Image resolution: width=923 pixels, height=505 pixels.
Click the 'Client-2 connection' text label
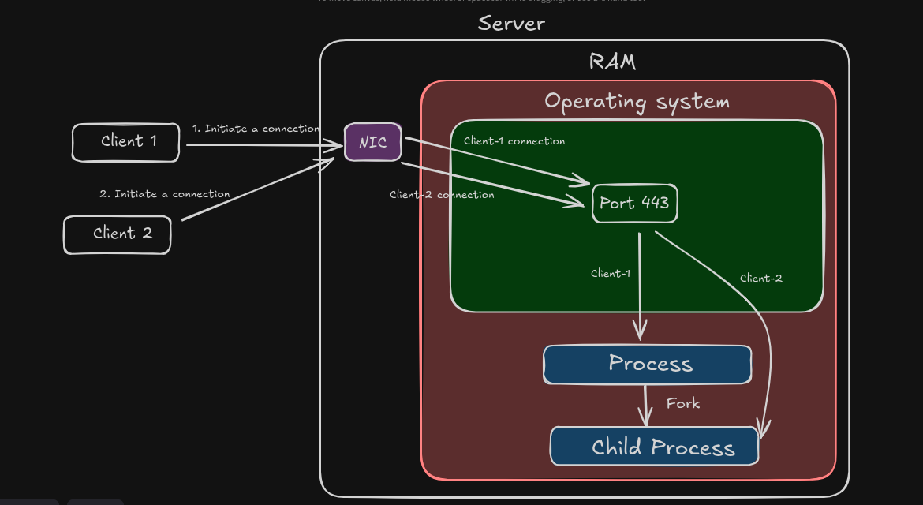tap(442, 195)
